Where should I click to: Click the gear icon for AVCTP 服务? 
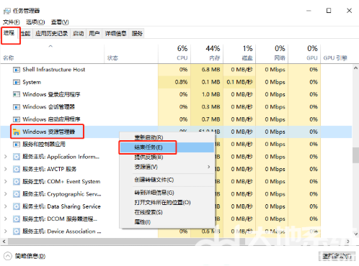click(x=16, y=169)
